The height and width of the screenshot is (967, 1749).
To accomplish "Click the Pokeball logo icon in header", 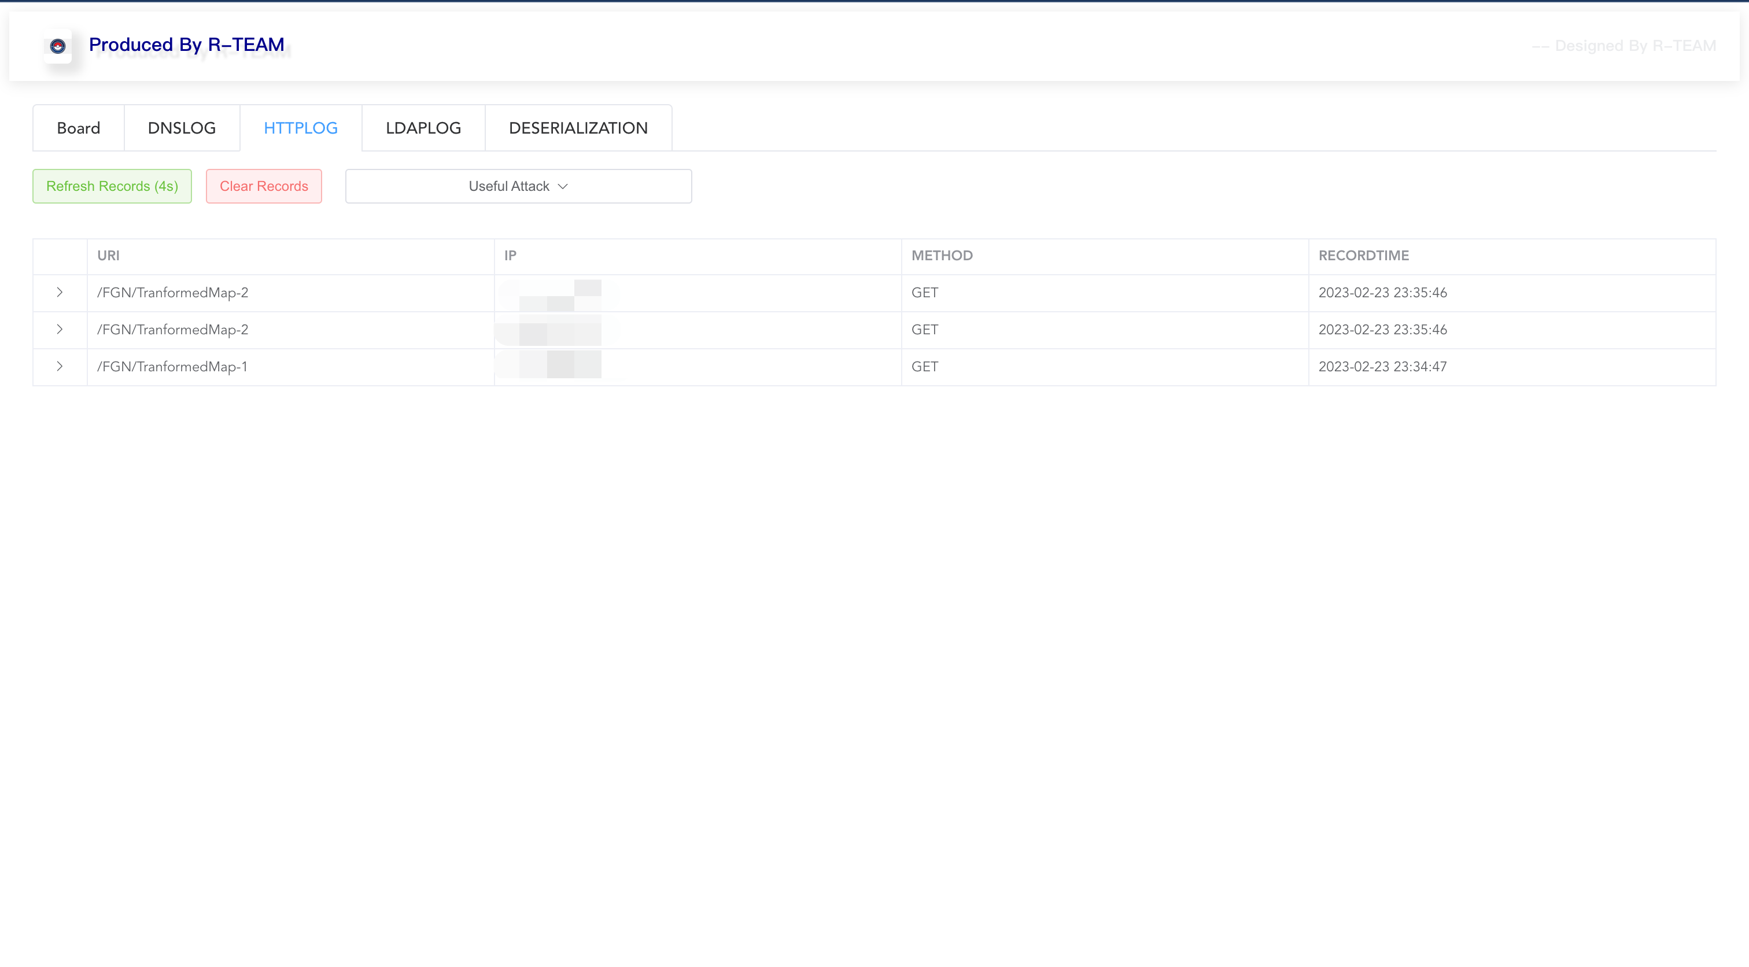I will click(x=58, y=46).
